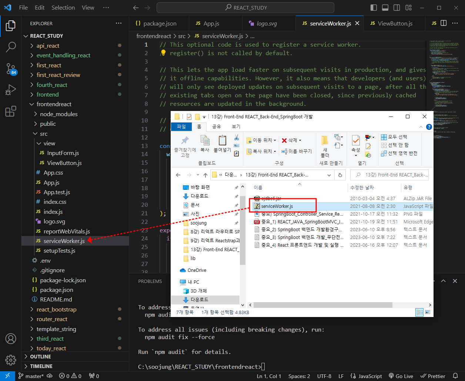Switch to the package.json editor tab
This screenshot has width=465, height=381.
coord(159,23)
